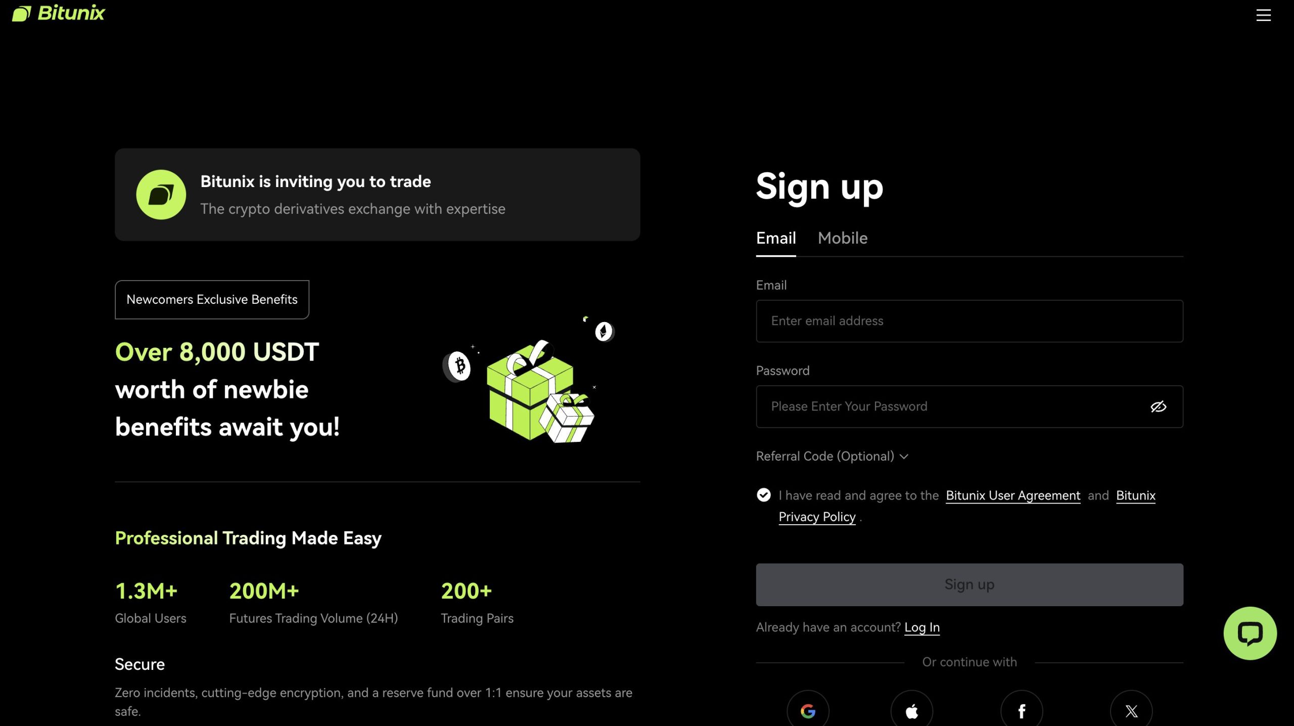Viewport: 1294px width, 726px height.
Task: Select the Email signup tab
Action: coord(776,238)
